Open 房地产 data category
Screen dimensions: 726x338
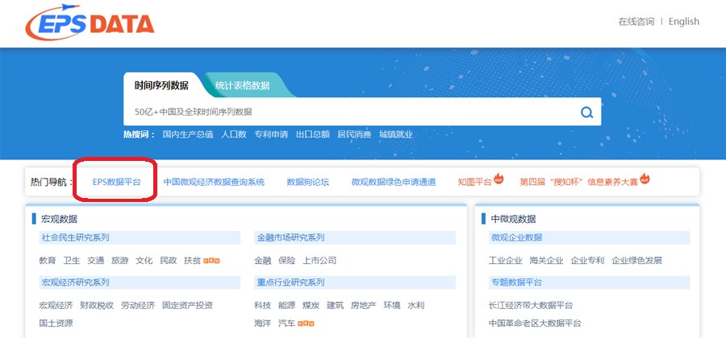tap(364, 305)
